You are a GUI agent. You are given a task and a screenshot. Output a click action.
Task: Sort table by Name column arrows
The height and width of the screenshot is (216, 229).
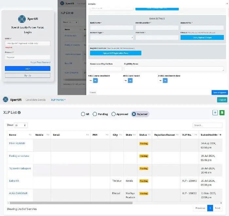point(30,135)
